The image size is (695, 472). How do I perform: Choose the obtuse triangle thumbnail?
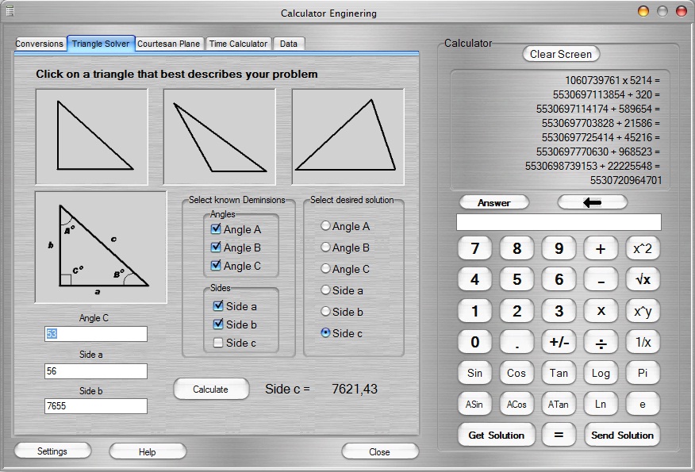[220, 130]
